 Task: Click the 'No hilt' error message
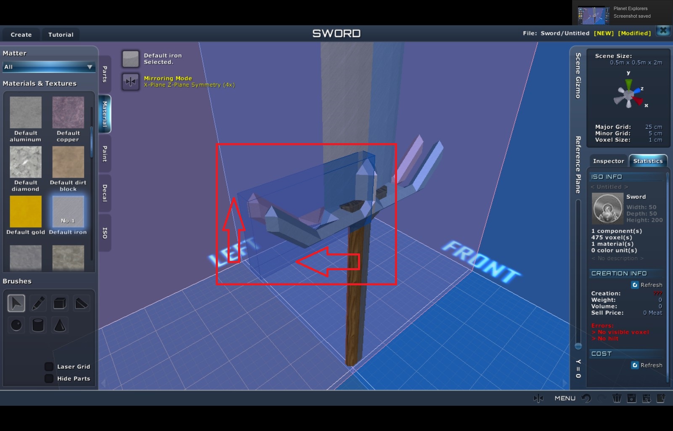[605, 338]
